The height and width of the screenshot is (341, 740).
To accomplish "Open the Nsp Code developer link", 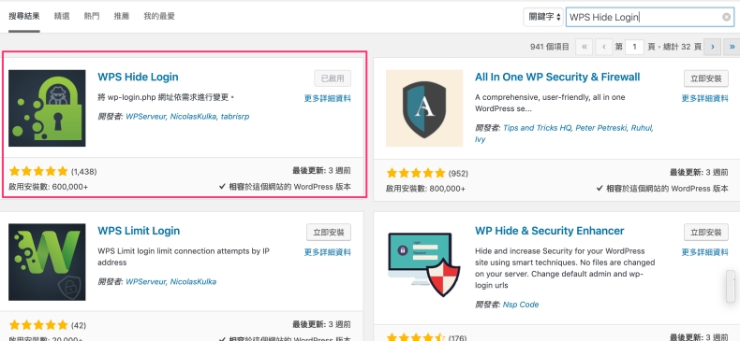I will [x=521, y=305].
